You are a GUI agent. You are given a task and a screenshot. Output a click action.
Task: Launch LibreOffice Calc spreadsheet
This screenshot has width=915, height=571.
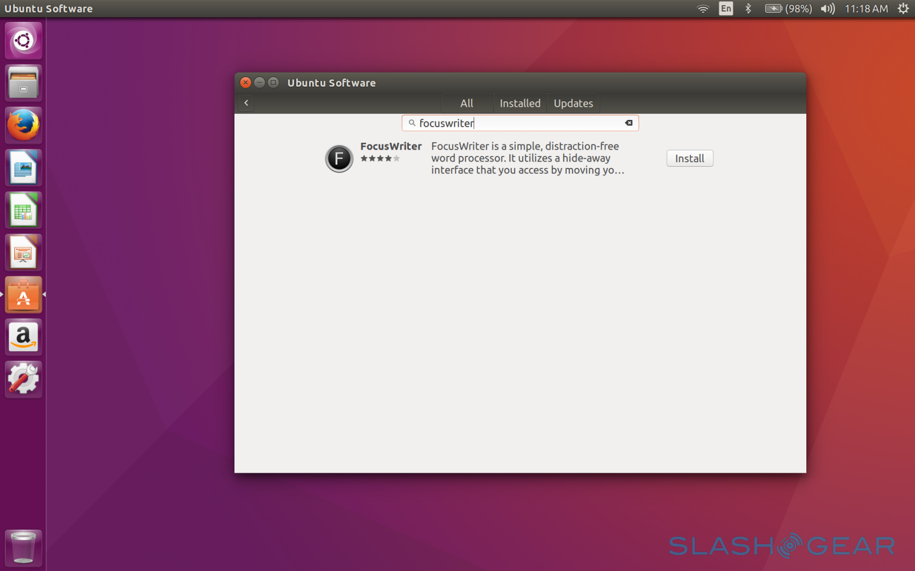23,210
